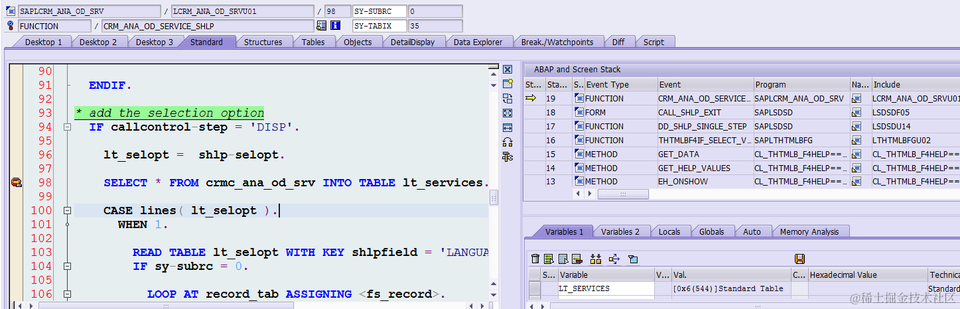The image size is (960, 309).
Task: Click the program icon beside SAPLCRM_ANA_OD_SRV field
Action: (x=11, y=11)
